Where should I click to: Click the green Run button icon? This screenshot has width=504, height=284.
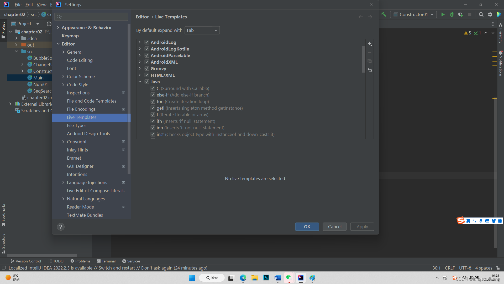[x=443, y=14]
